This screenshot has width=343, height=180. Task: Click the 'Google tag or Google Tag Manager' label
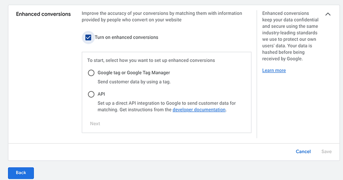pos(133,73)
